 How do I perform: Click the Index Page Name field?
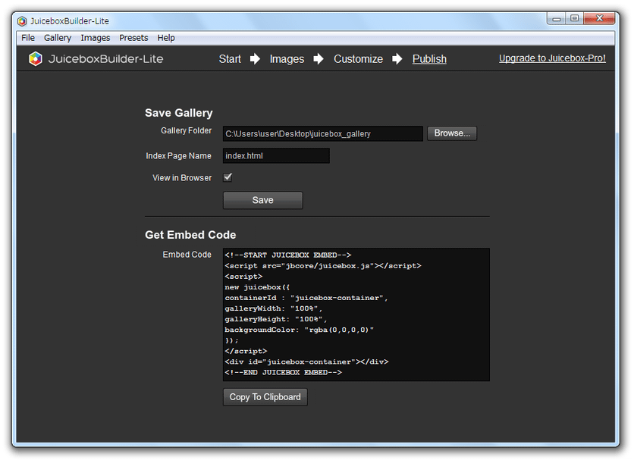coord(276,155)
